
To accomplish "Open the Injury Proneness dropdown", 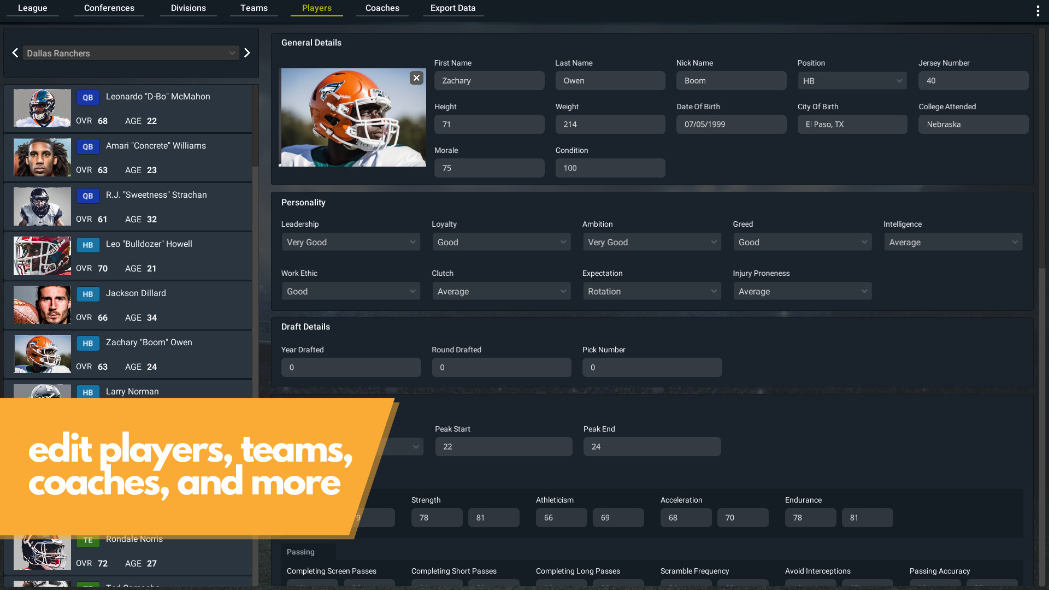I will coord(802,291).
